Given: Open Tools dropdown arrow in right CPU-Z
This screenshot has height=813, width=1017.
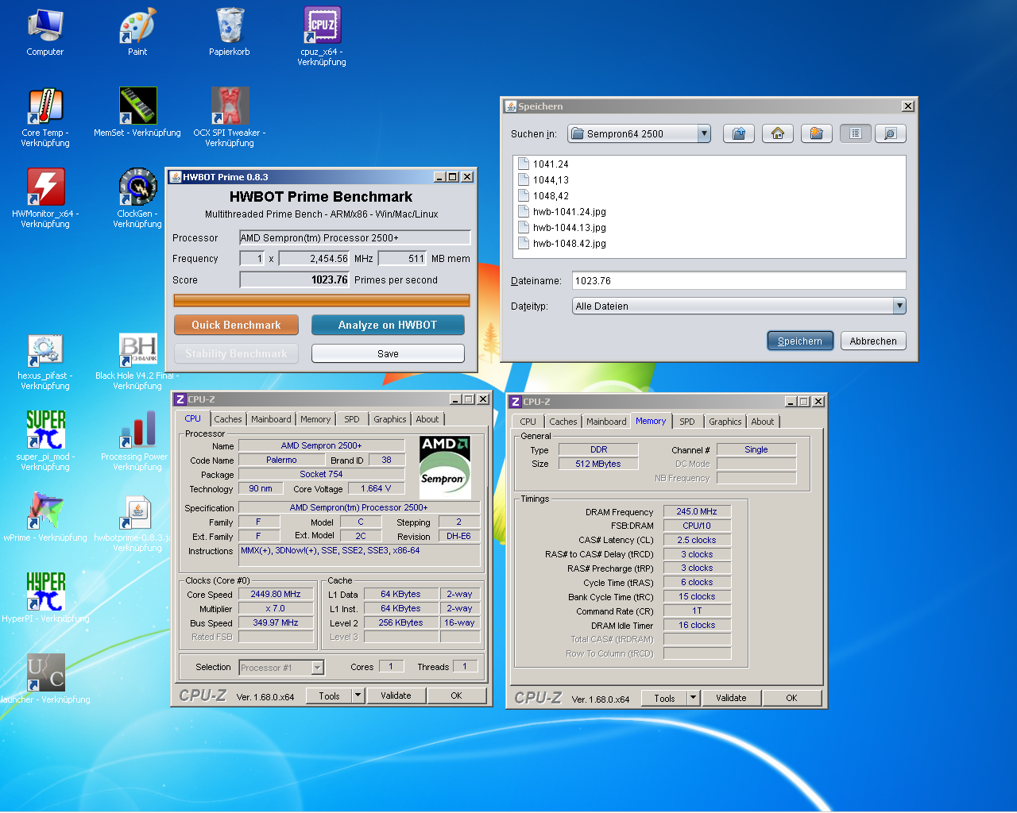Looking at the screenshot, I should pyautogui.click(x=694, y=698).
